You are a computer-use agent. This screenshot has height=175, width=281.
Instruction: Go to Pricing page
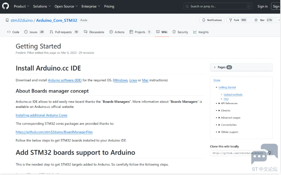coord(109,6)
